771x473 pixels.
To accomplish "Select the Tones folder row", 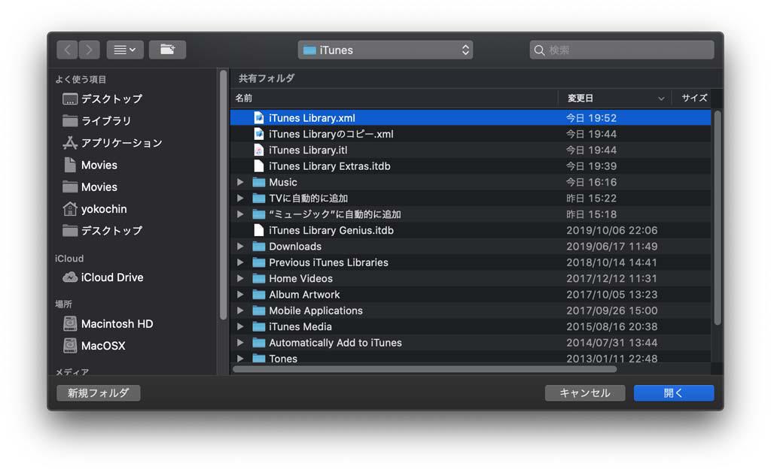I will tap(471, 358).
